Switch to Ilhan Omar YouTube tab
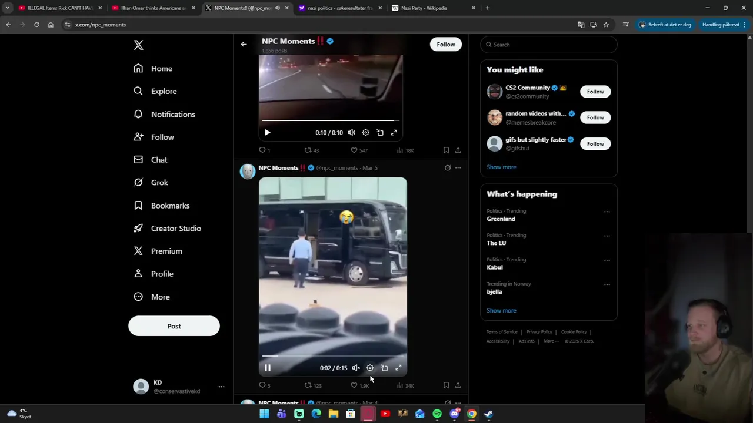 [153, 8]
